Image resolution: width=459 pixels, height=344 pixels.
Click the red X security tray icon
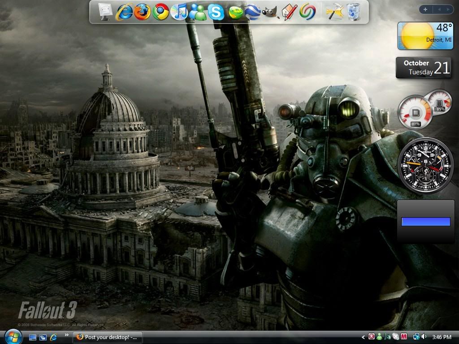pyautogui.click(x=372, y=337)
